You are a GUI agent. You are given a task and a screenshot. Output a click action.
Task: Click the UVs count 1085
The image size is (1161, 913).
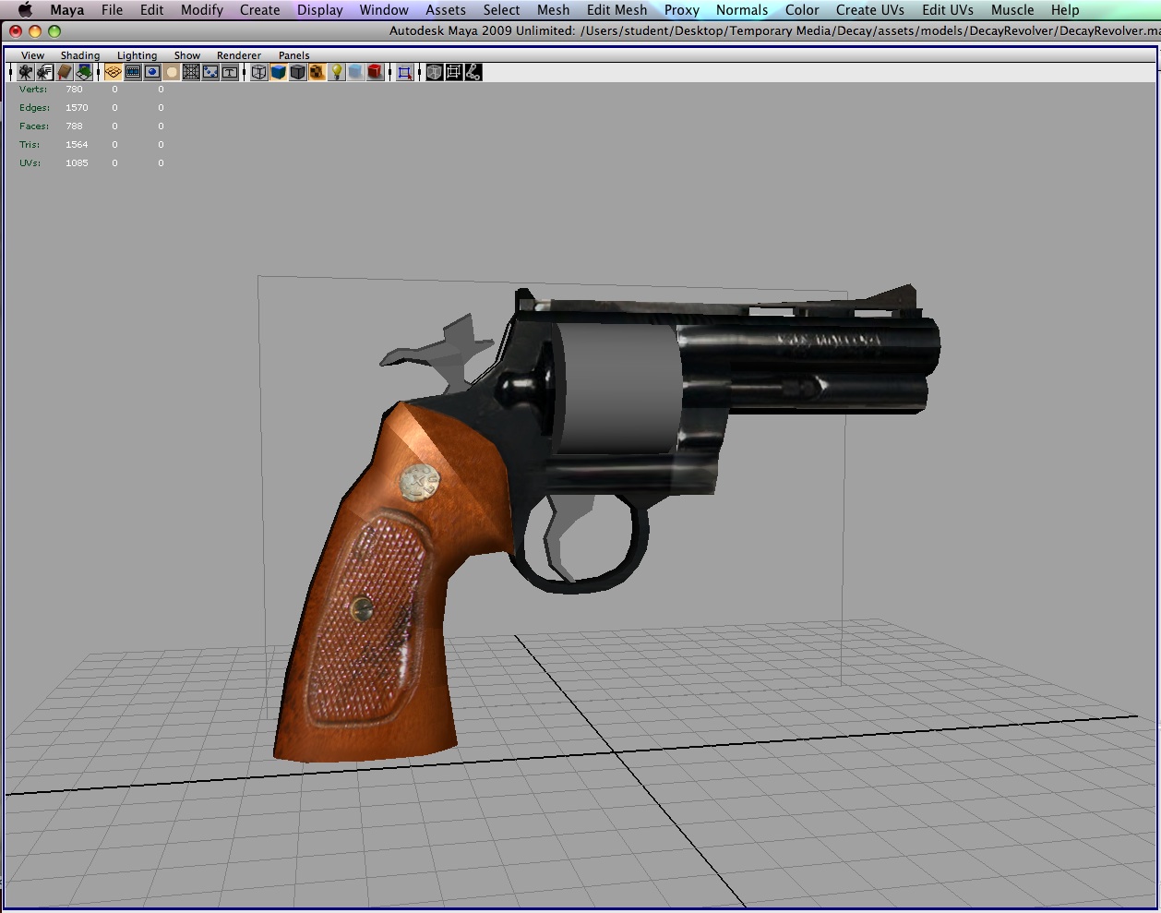[x=77, y=163]
